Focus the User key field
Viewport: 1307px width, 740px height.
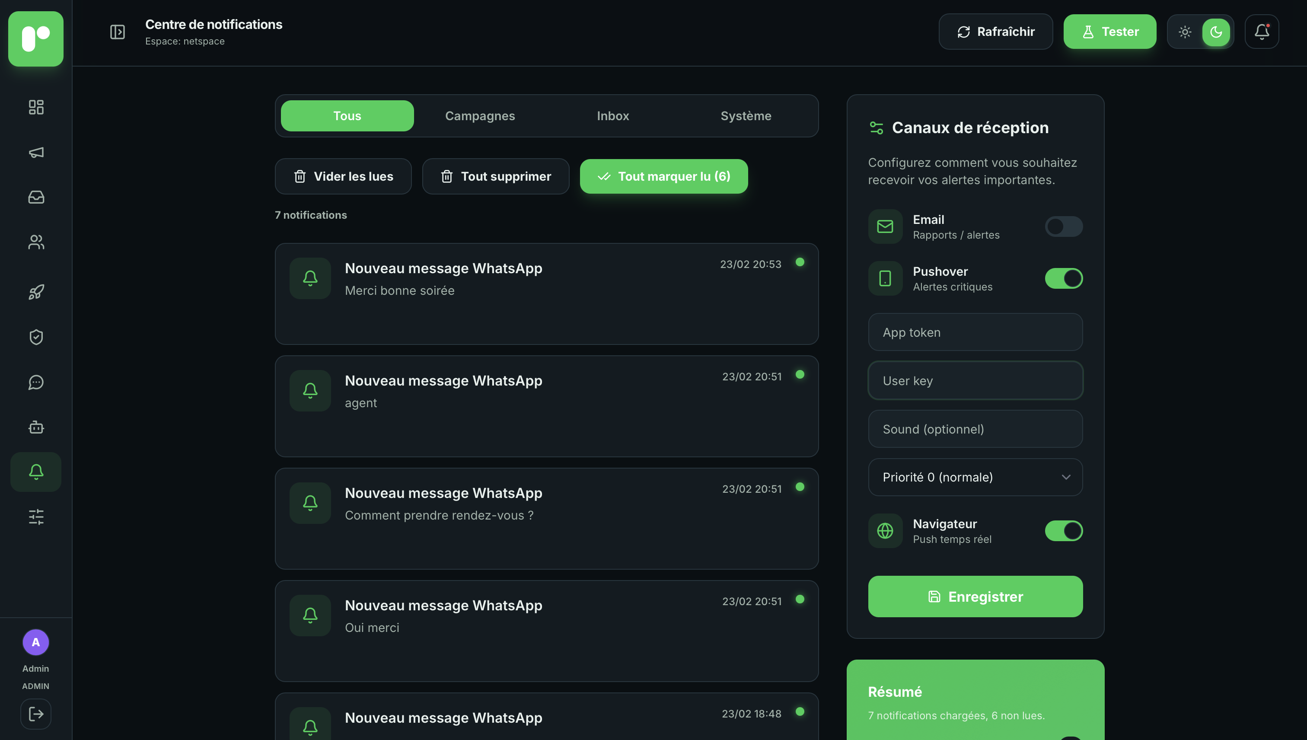click(x=975, y=381)
